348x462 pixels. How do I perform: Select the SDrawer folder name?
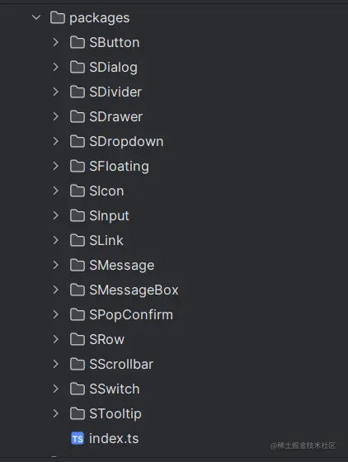[x=116, y=116]
